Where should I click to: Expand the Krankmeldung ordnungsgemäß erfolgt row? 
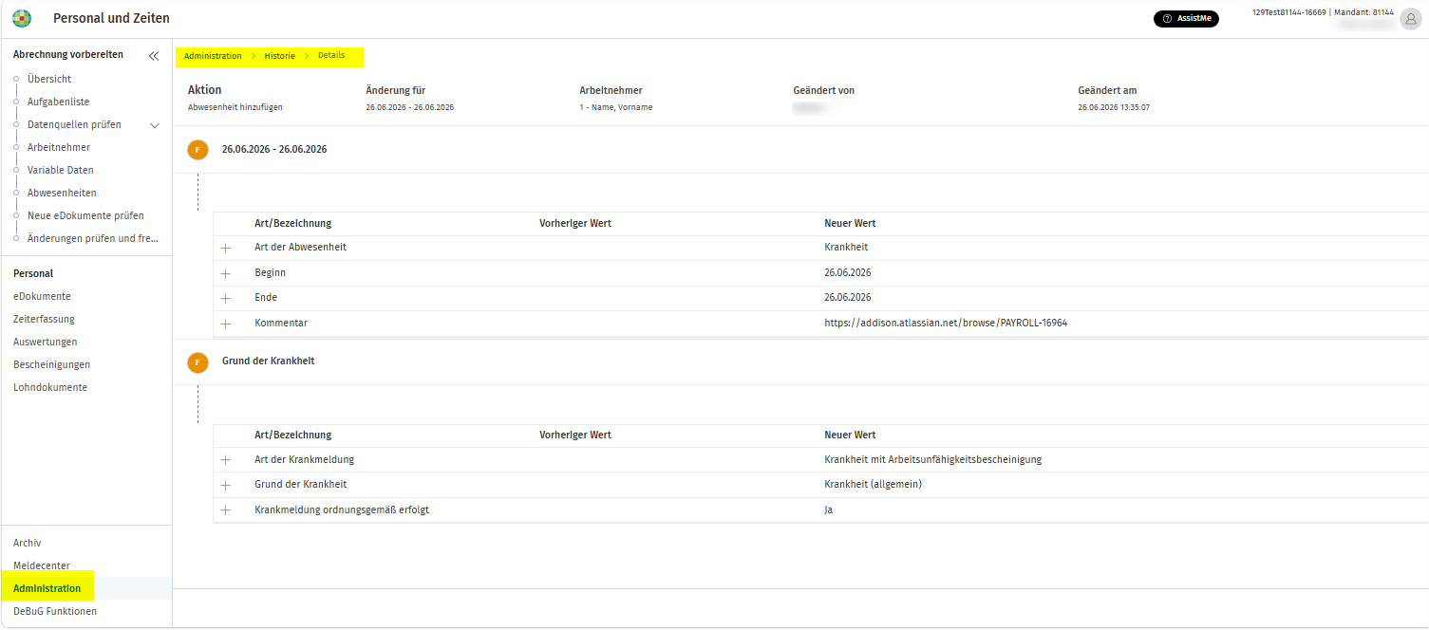(x=226, y=510)
